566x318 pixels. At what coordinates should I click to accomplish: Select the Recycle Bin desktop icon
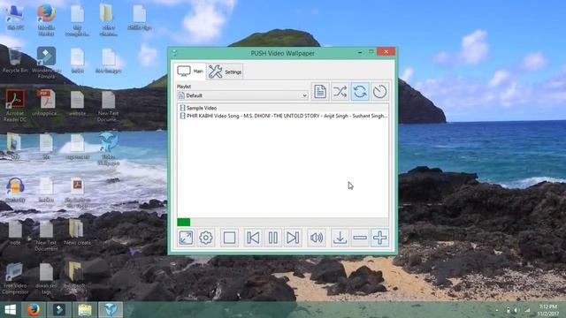[x=15, y=61]
